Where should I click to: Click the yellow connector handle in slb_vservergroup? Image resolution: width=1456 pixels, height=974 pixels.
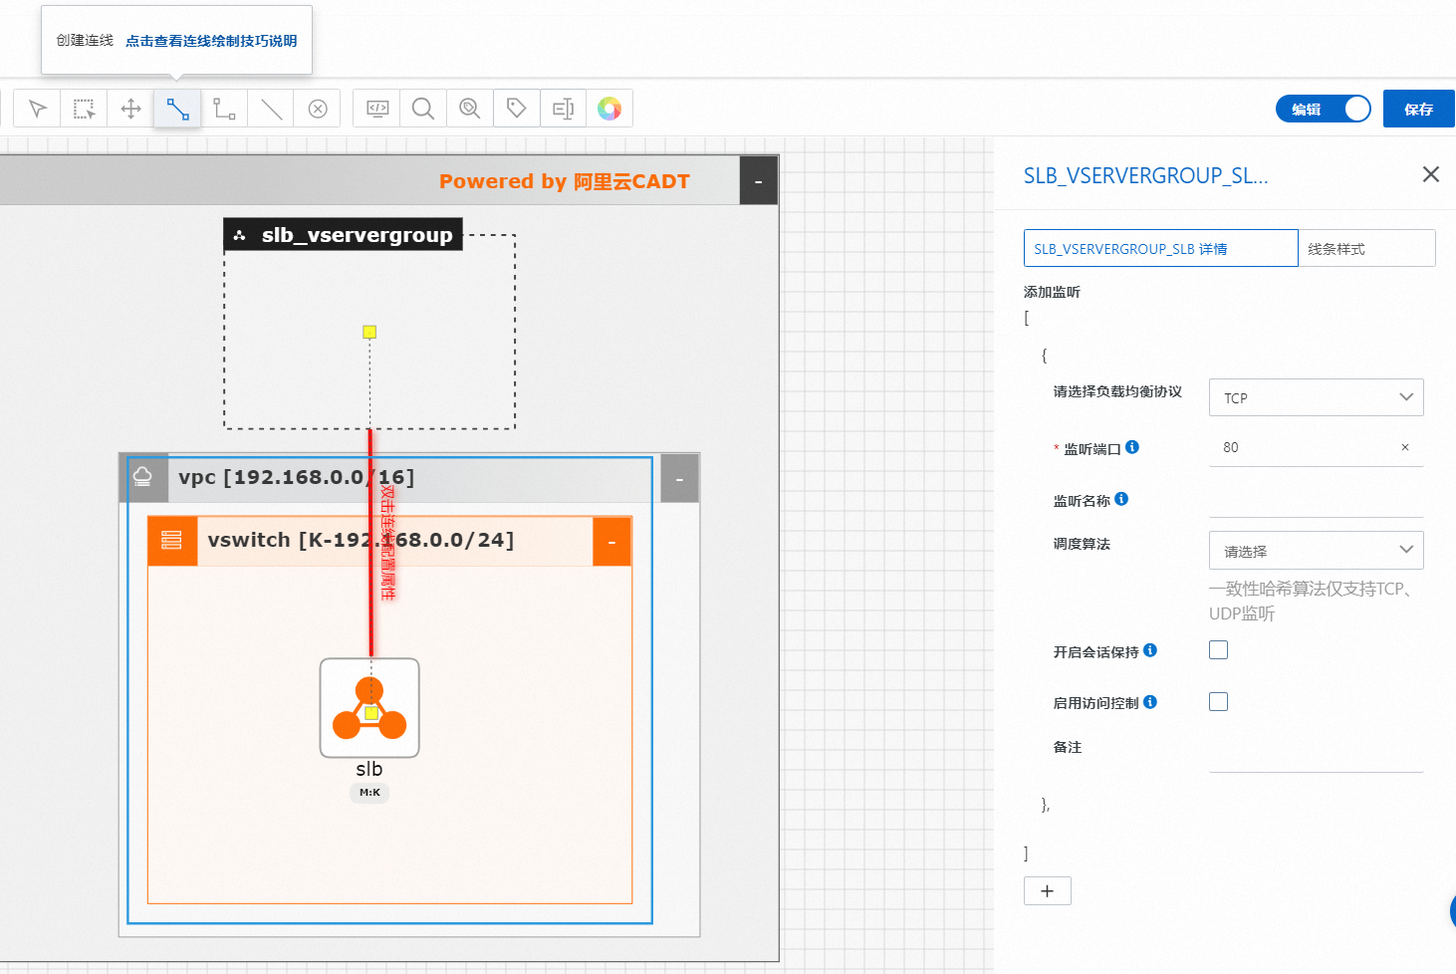tap(369, 332)
